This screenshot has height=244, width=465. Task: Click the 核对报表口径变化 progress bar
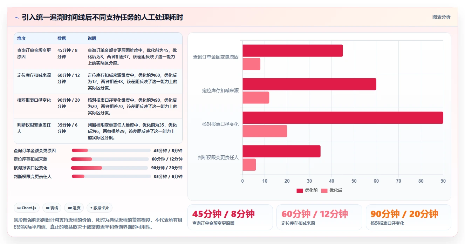[x=110, y=168]
